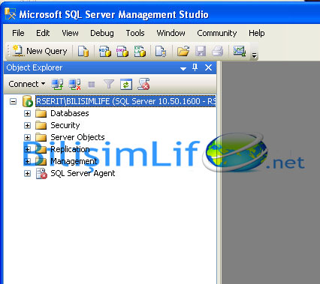Select the Management folder label
This screenshot has height=284, width=320.
[x=74, y=161]
